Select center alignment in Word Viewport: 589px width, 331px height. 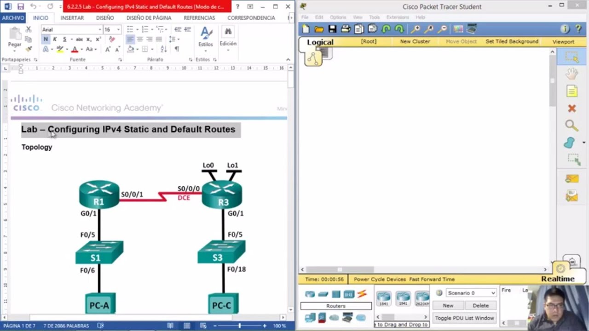coord(140,39)
